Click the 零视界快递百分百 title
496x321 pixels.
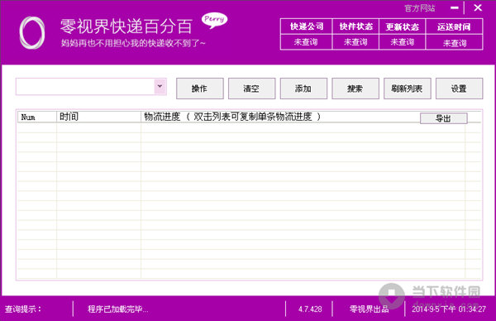126,26
